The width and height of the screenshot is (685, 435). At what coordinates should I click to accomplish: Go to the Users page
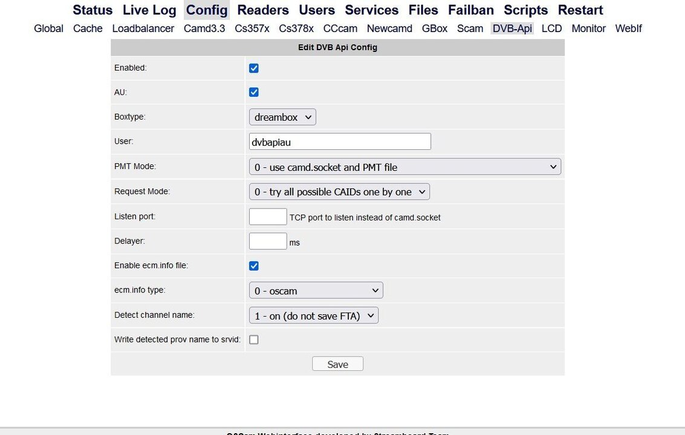pyautogui.click(x=316, y=10)
